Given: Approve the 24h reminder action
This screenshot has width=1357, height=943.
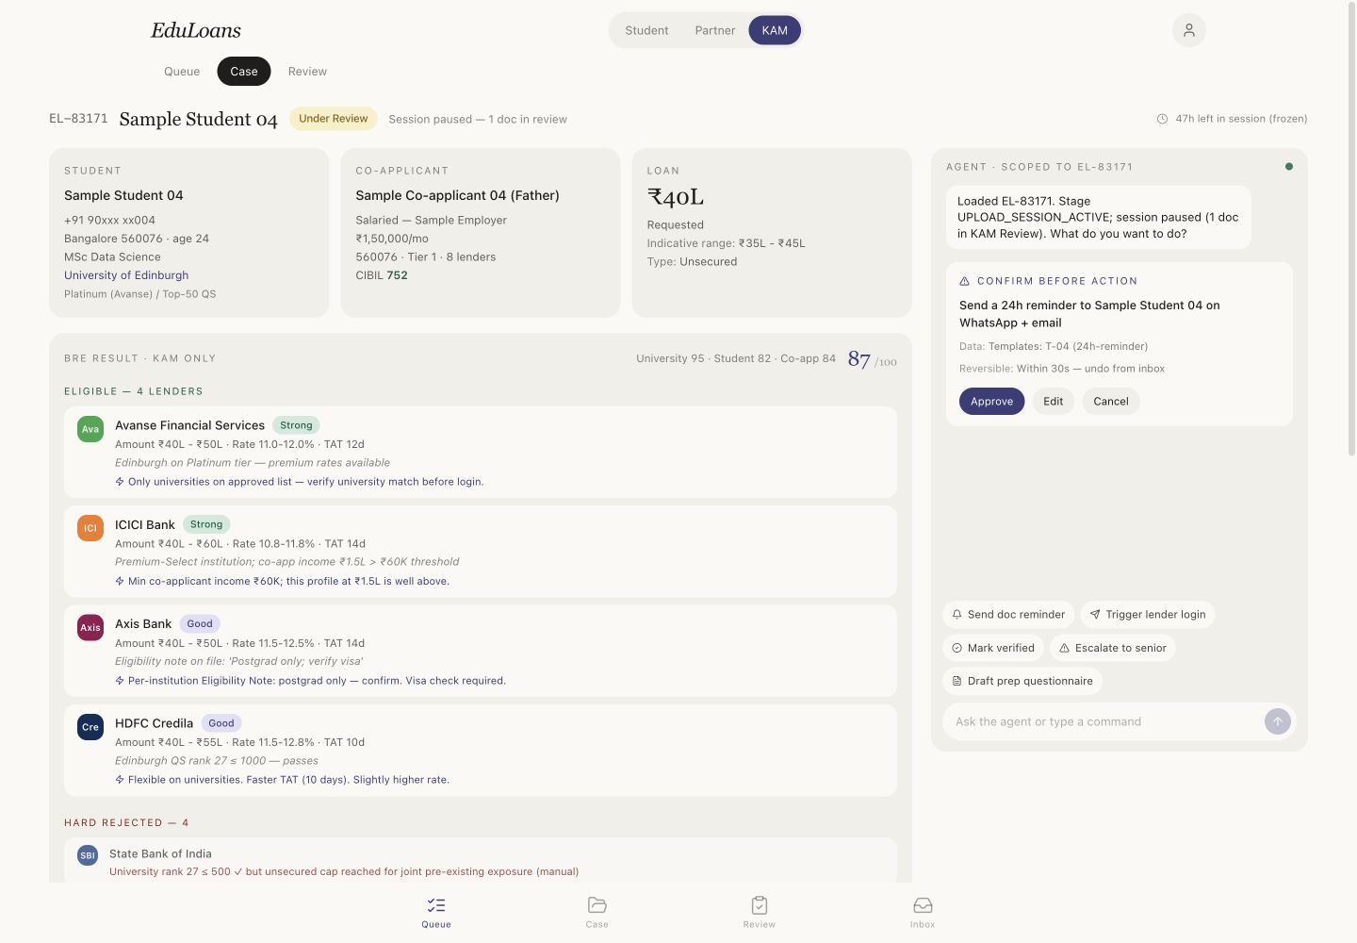Looking at the screenshot, I should tap(991, 402).
